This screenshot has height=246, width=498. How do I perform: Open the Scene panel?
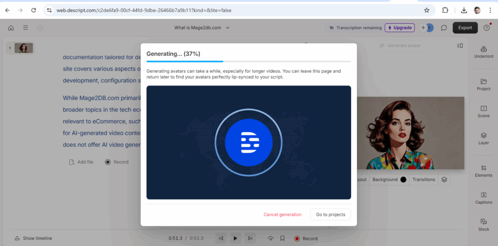click(483, 111)
